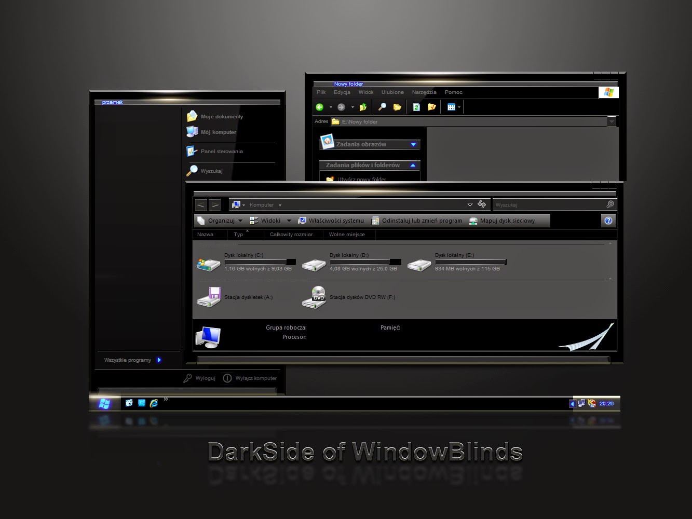Go up one folder level in Nowy folder window

pyautogui.click(x=363, y=107)
